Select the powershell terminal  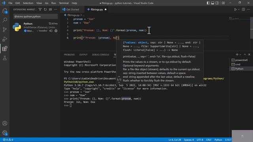[241, 60]
